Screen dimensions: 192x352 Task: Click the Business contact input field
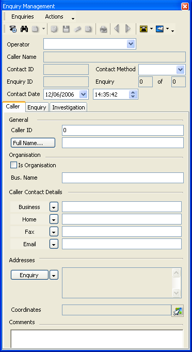click(x=122, y=207)
